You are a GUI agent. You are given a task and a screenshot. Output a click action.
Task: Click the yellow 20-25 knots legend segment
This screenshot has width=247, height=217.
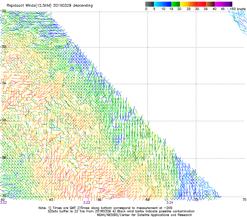[184, 4]
